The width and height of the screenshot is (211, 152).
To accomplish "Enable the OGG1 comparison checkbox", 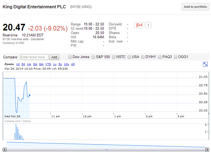I will click(x=176, y=57).
